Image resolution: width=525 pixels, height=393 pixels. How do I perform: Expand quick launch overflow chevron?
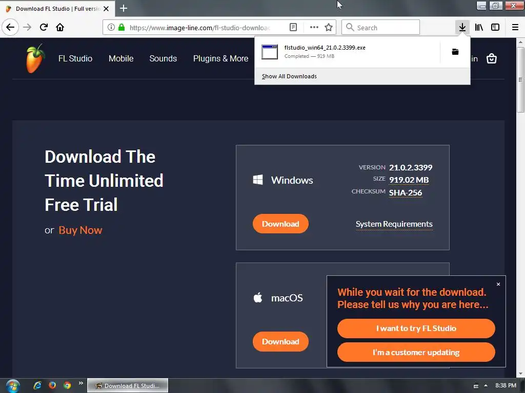(80, 383)
